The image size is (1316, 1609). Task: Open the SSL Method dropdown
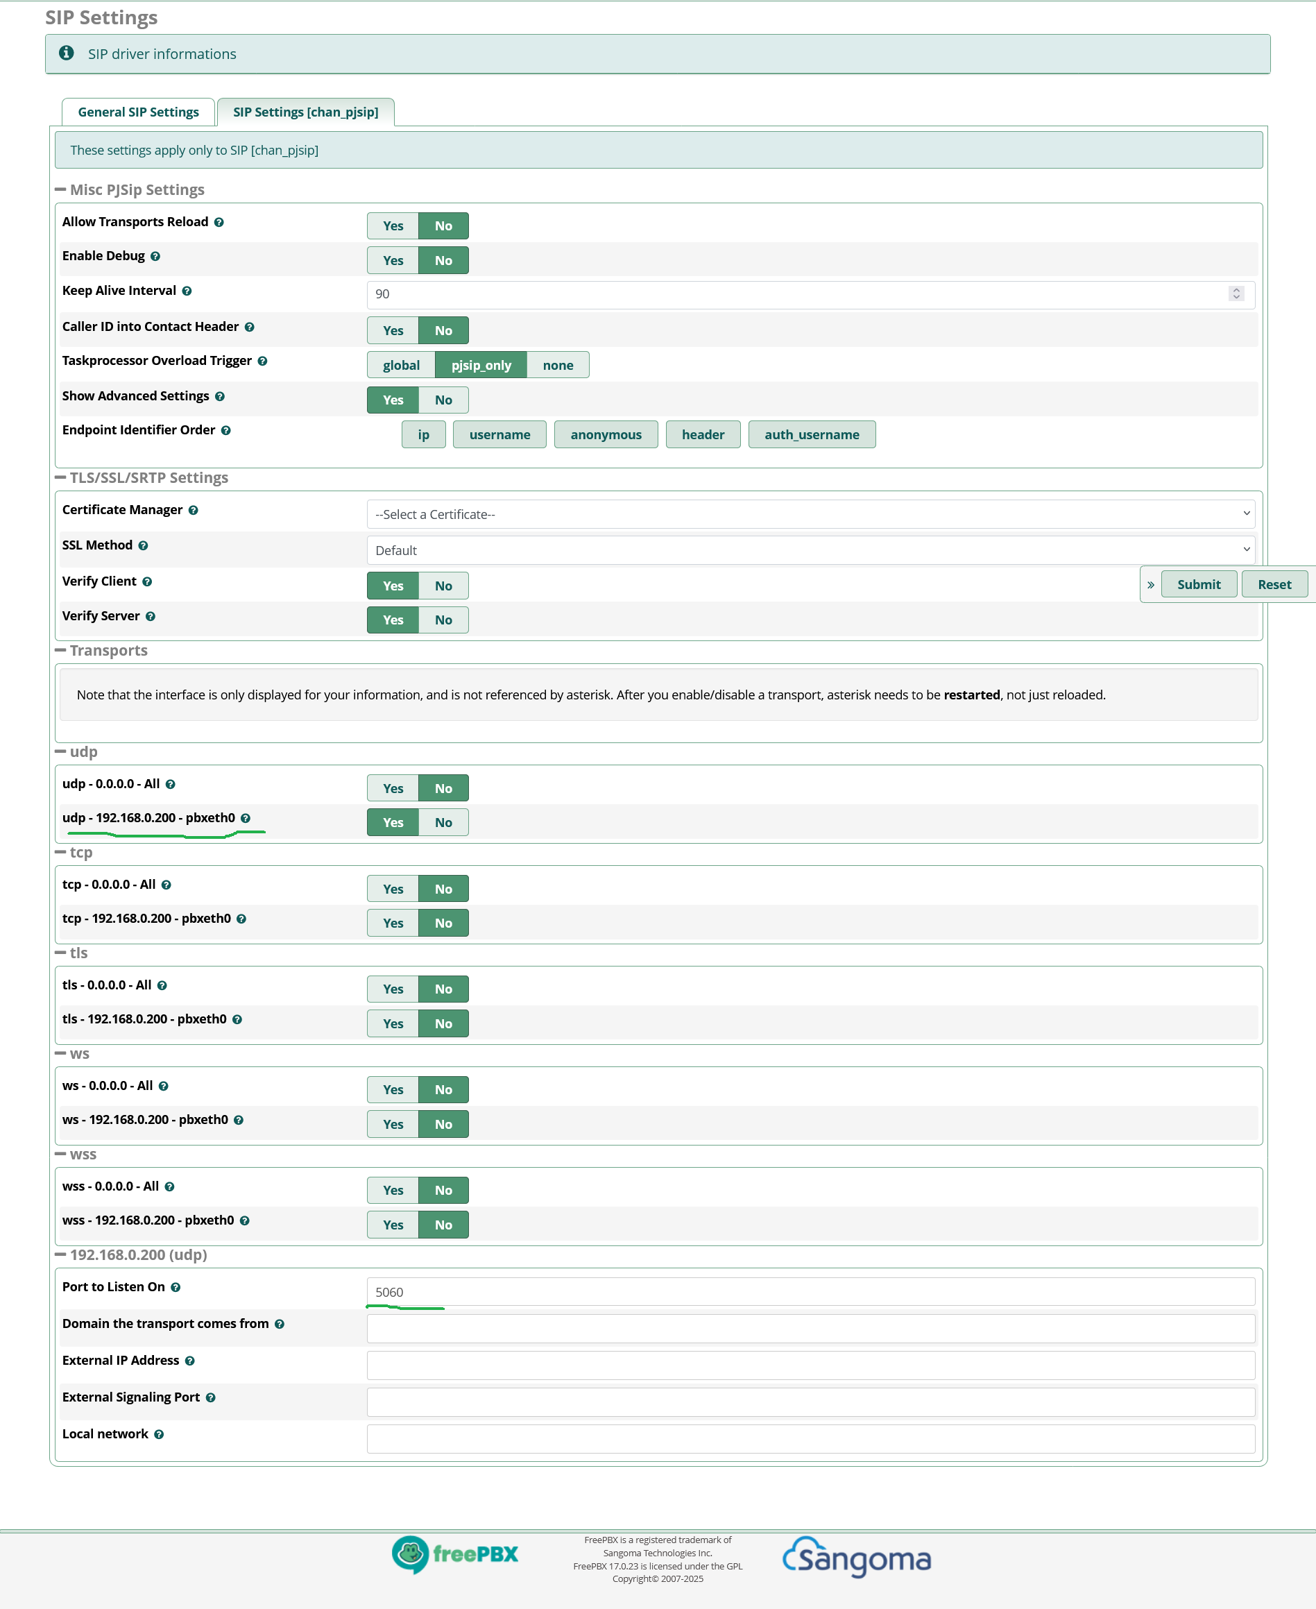tap(810, 550)
